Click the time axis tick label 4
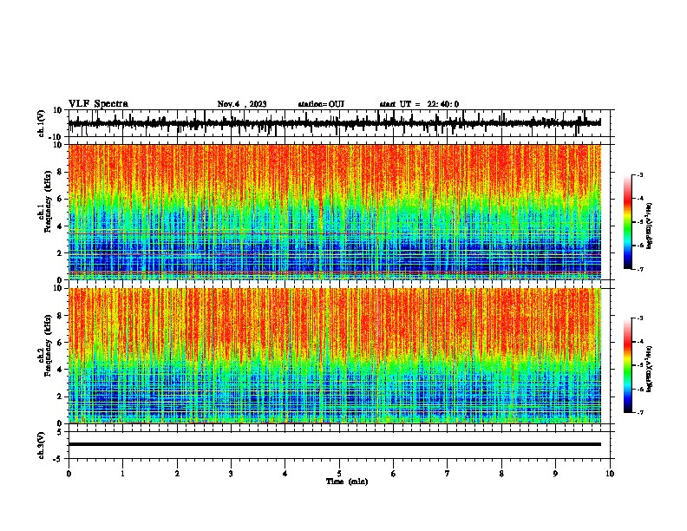687x531 pixels. (x=285, y=474)
